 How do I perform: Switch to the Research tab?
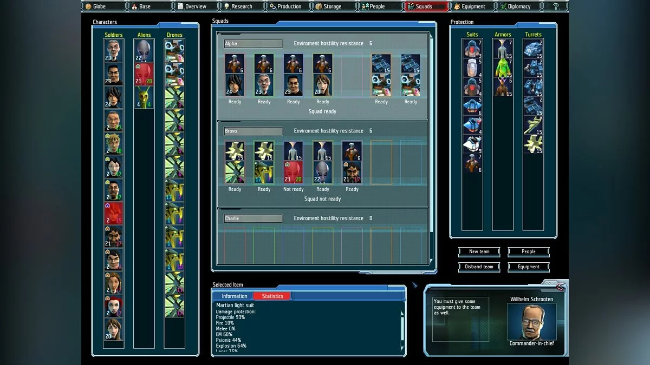click(x=242, y=6)
